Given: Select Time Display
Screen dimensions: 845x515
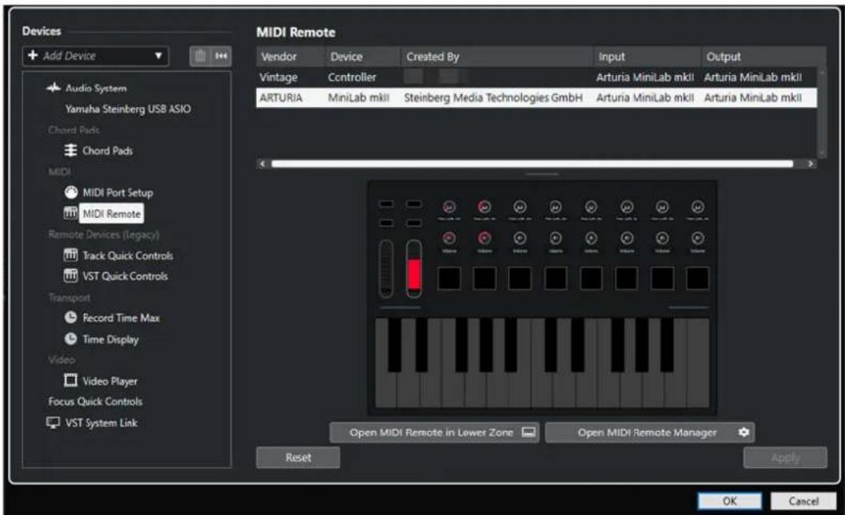Looking at the screenshot, I should pos(110,339).
